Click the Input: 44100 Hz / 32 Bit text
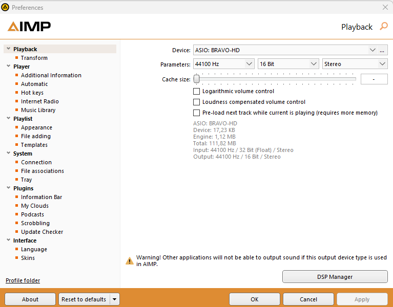This screenshot has height=307, width=393. pyautogui.click(x=243, y=150)
